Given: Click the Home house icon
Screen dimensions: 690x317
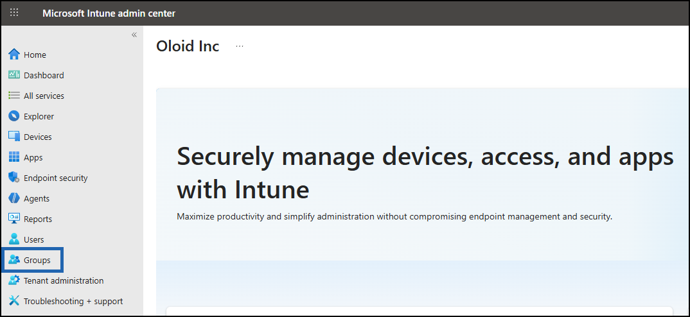Looking at the screenshot, I should (14, 55).
